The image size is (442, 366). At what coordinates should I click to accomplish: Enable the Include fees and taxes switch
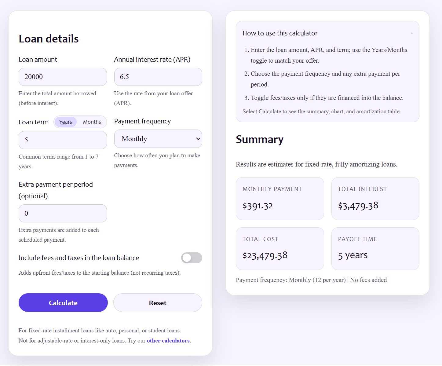pyautogui.click(x=192, y=258)
